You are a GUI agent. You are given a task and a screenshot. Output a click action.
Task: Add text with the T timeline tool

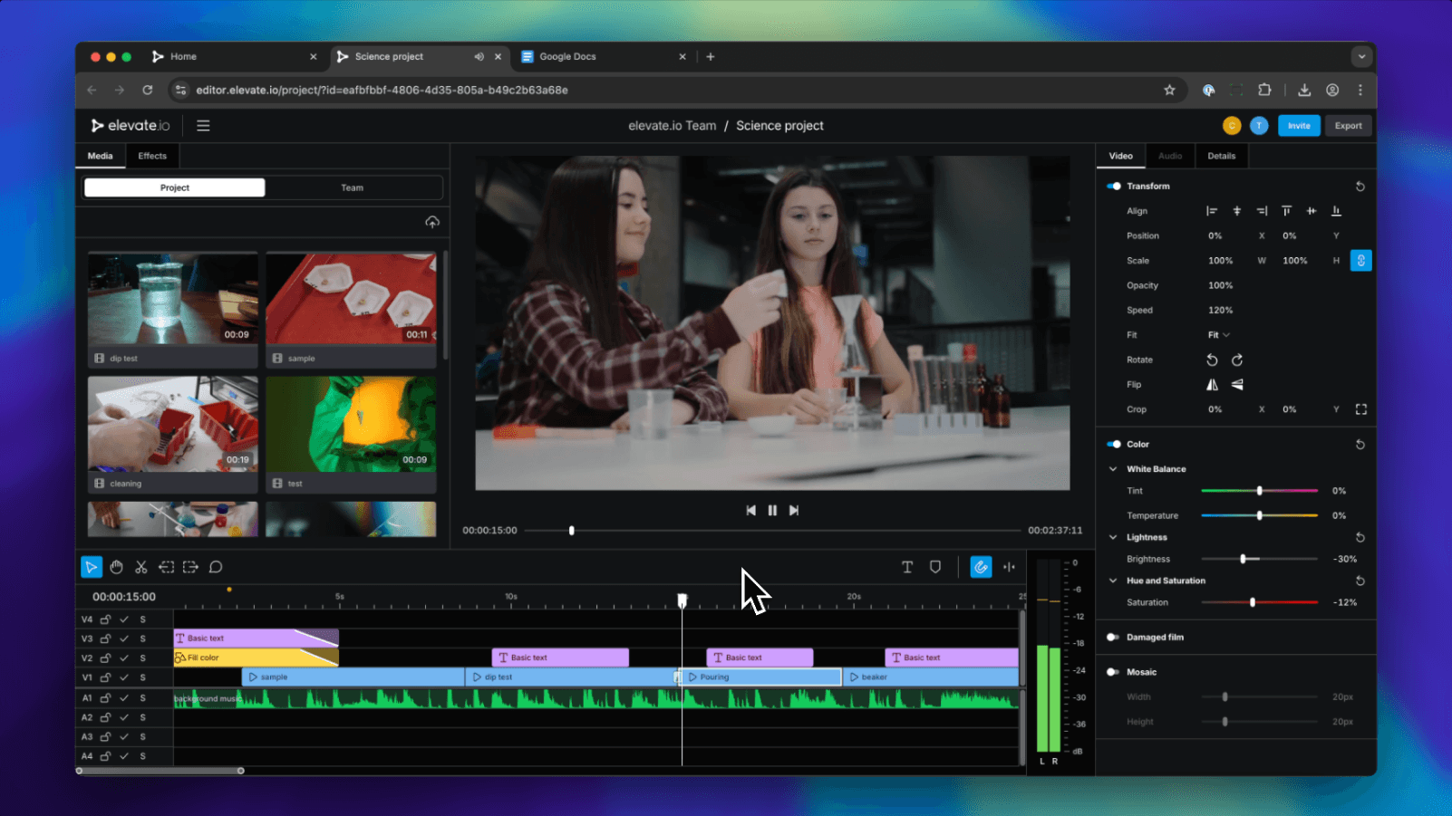[907, 567]
